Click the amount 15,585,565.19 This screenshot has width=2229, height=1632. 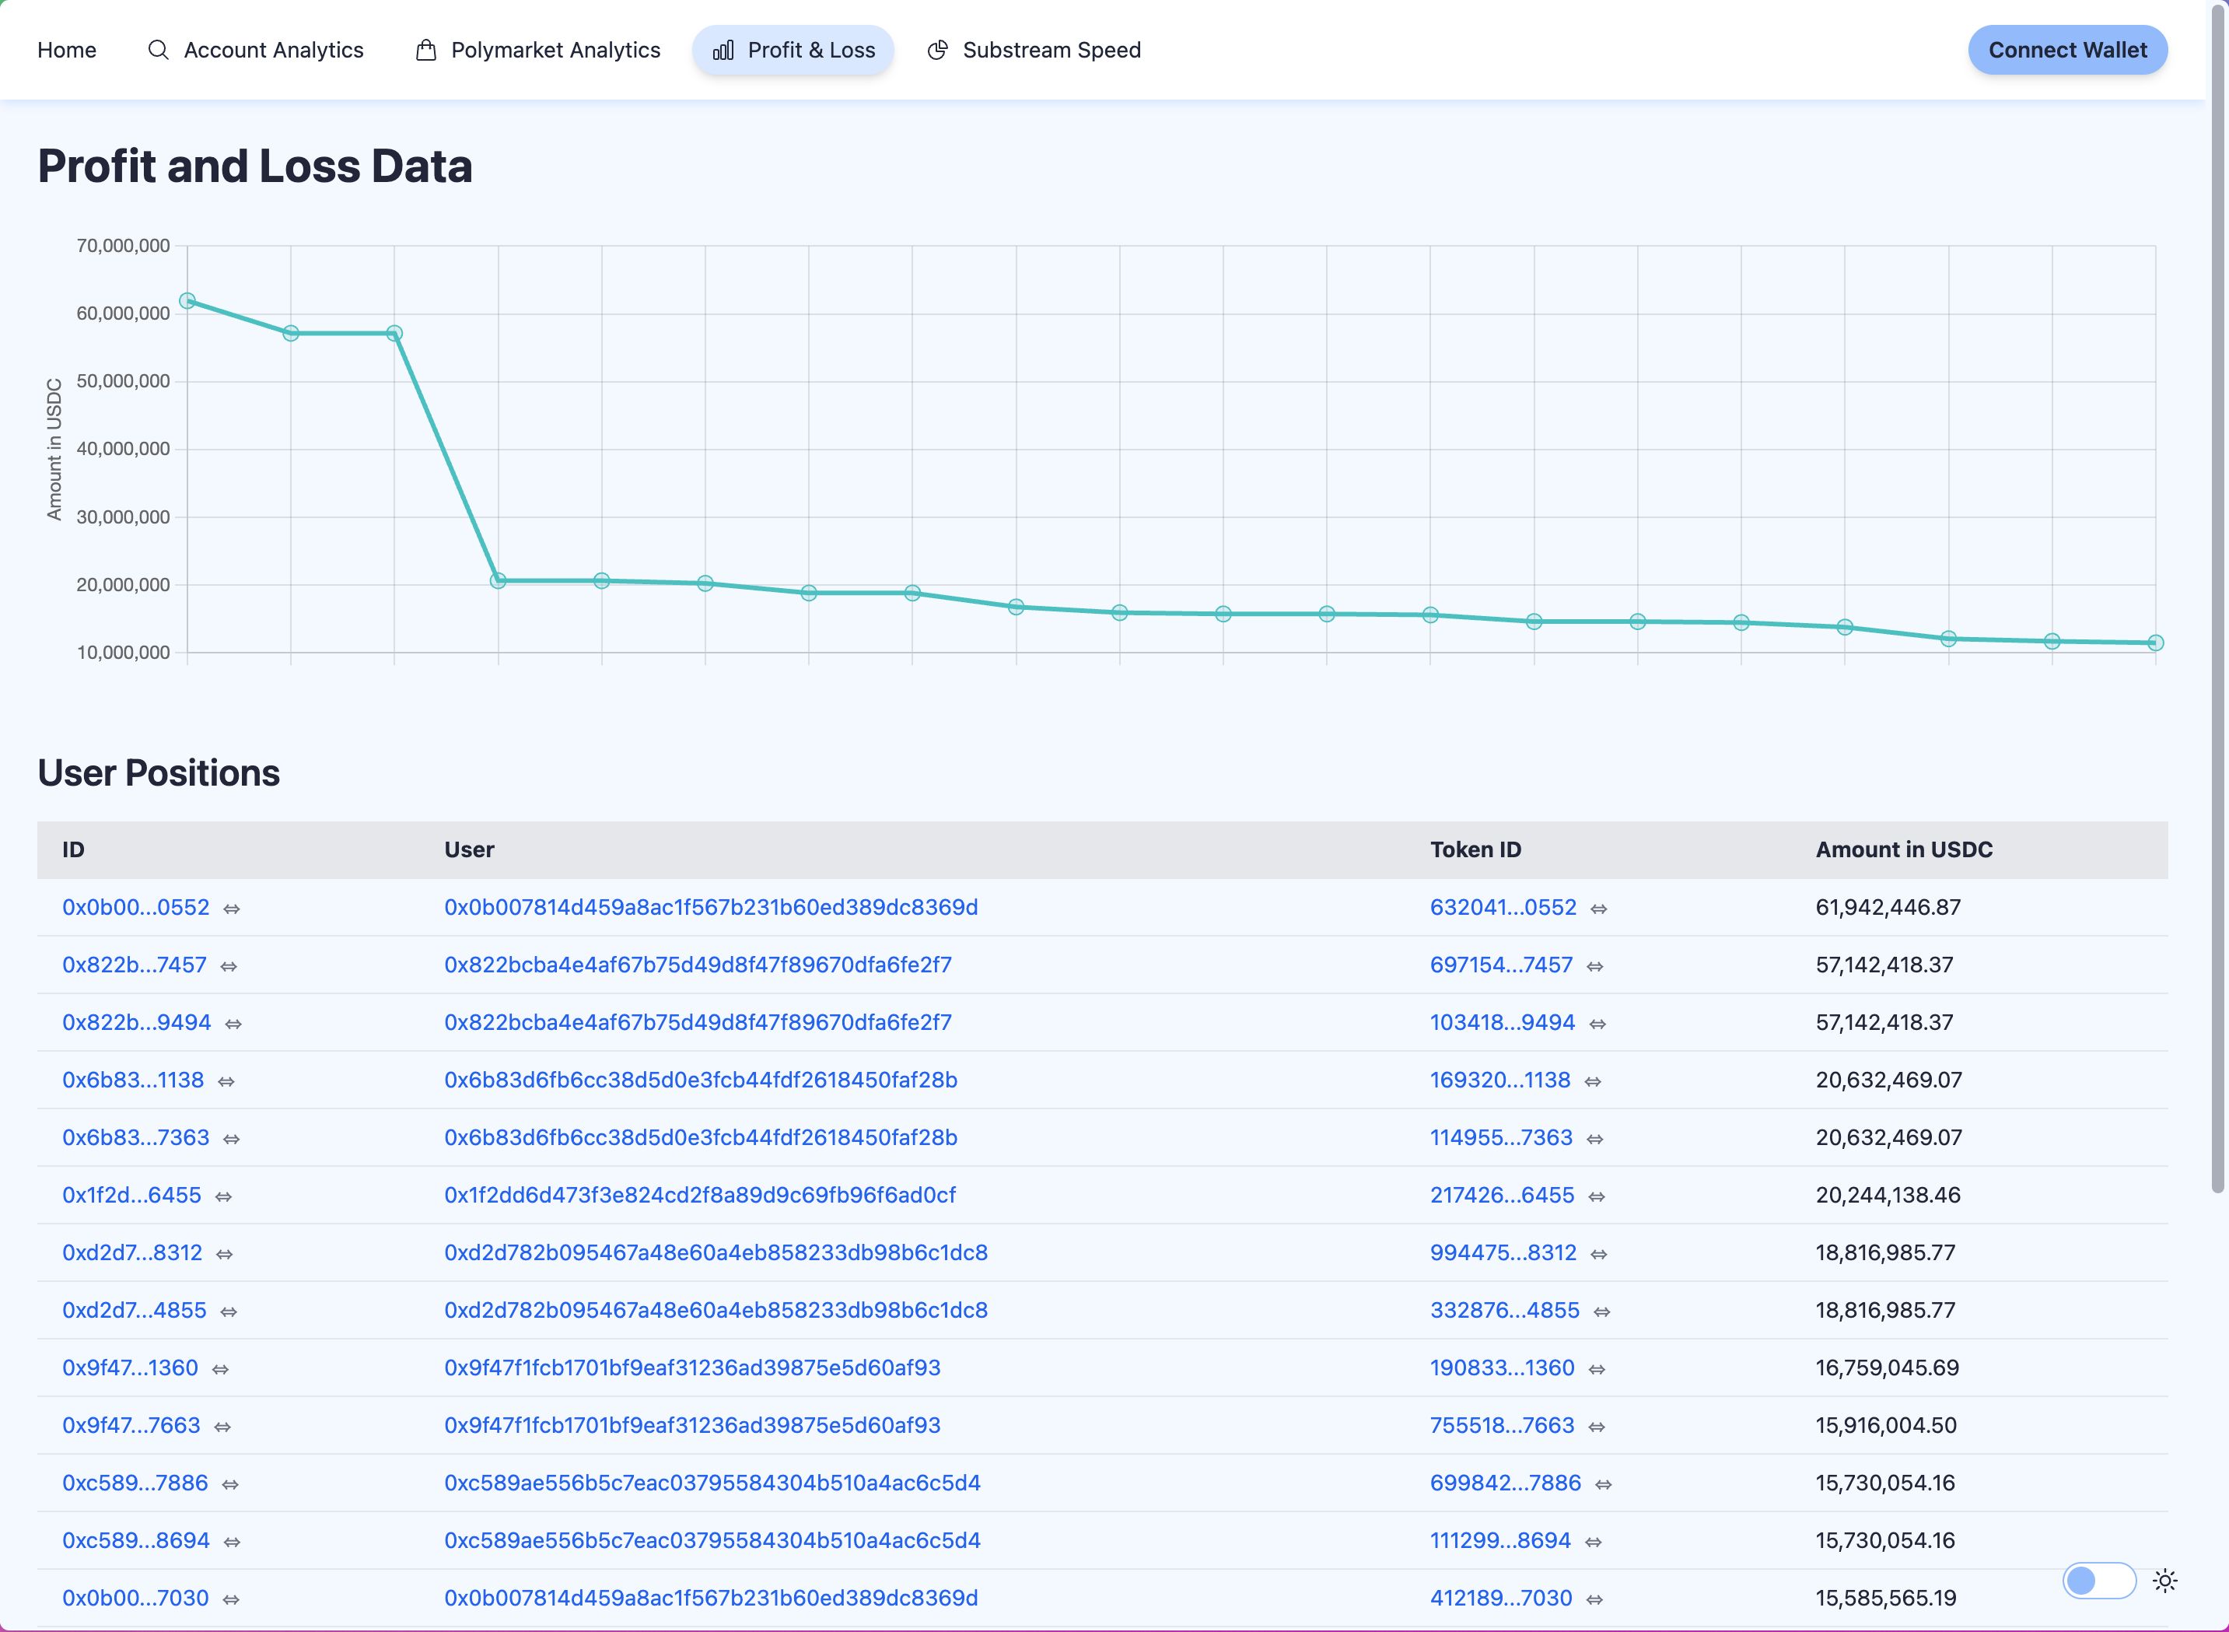pyautogui.click(x=1886, y=1598)
